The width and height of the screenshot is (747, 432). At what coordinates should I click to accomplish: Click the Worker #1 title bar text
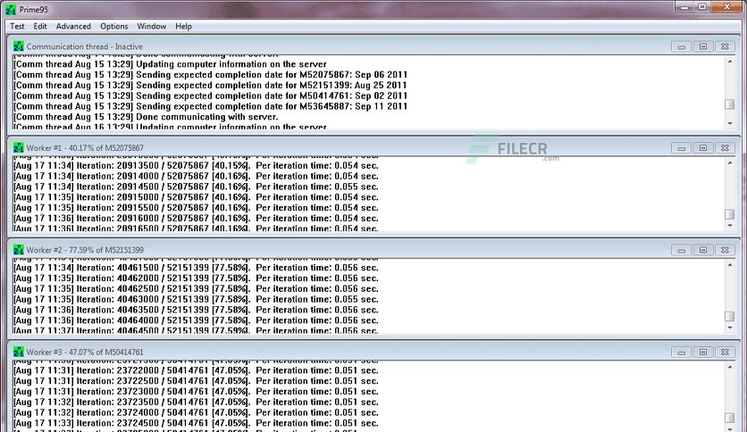tap(85, 148)
